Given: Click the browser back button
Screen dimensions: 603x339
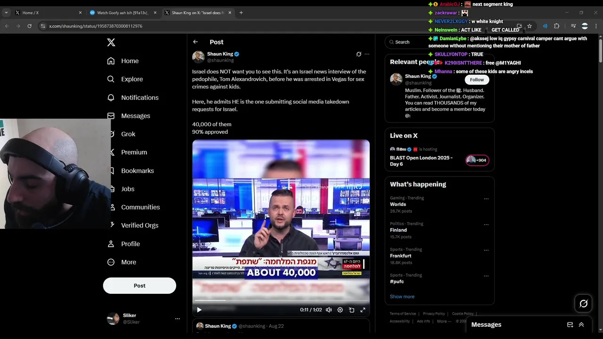Looking at the screenshot, I should [7, 26].
